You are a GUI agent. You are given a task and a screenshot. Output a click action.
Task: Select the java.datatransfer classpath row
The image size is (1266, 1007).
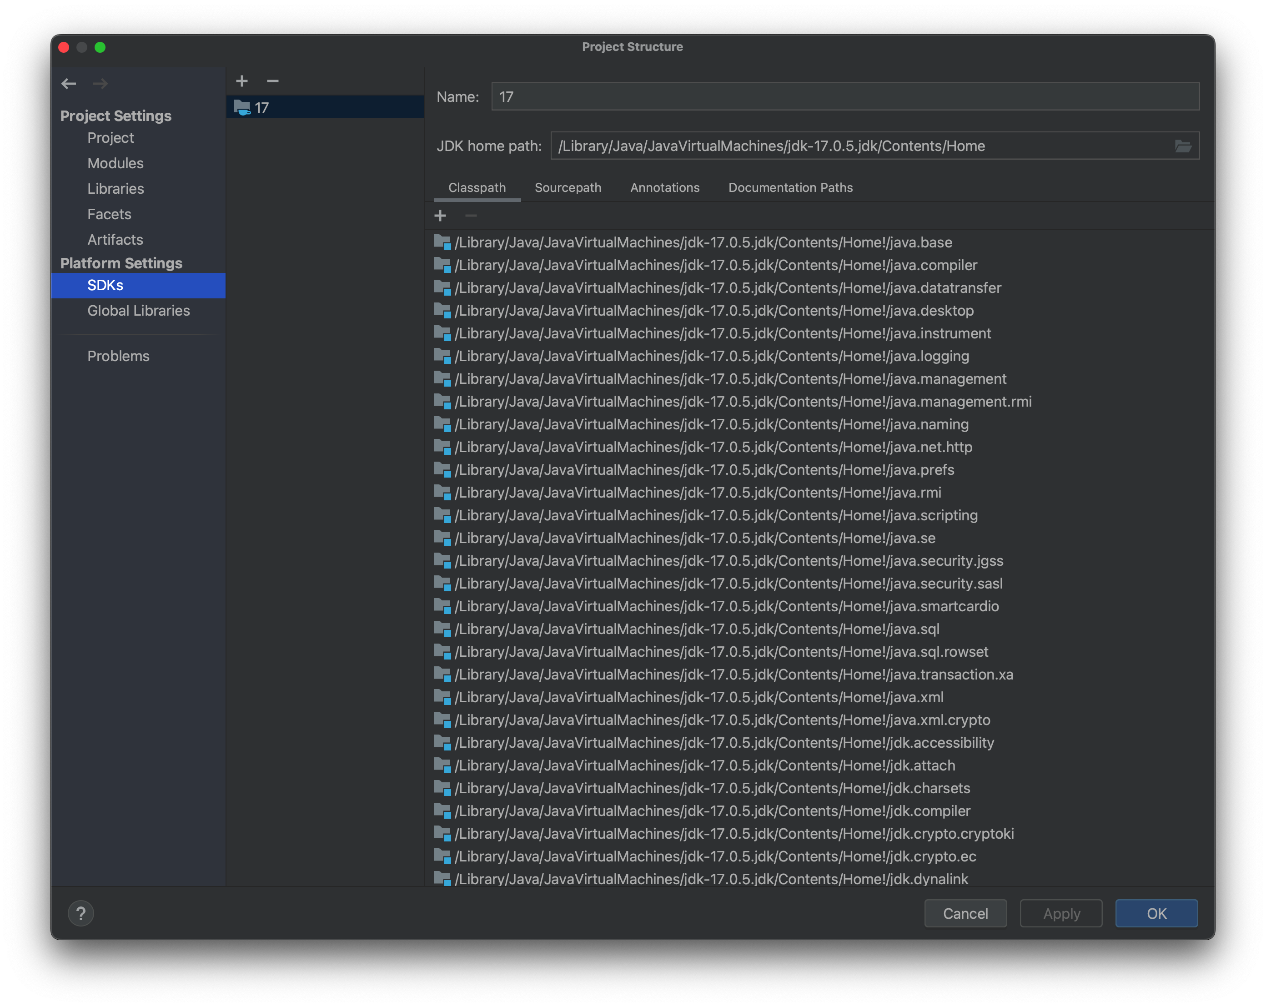coord(820,288)
